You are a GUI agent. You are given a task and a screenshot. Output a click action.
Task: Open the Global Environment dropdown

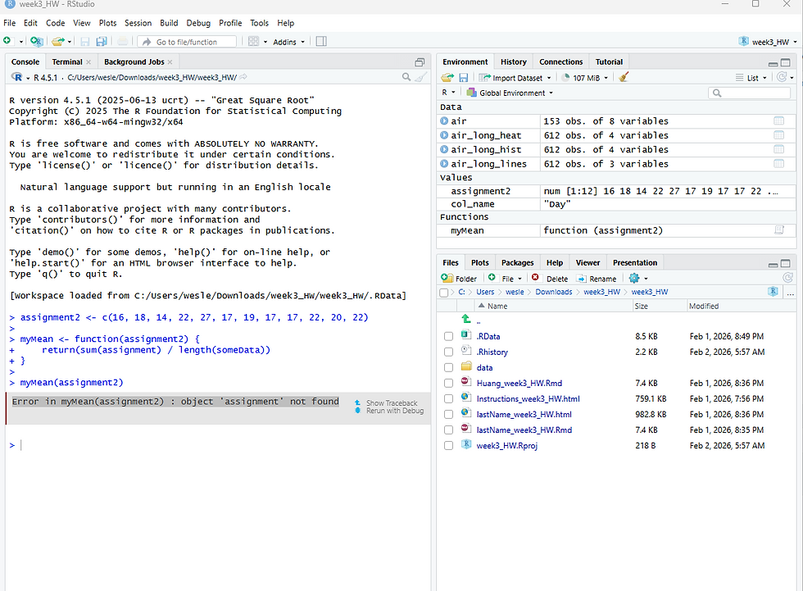[510, 93]
